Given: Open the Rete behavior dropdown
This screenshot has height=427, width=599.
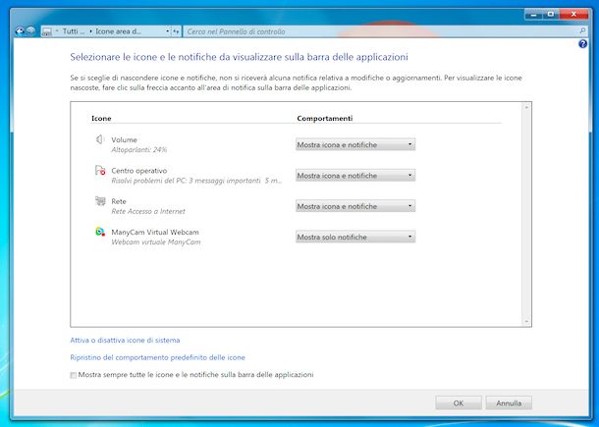Looking at the screenshot, I should (x=355, y=206).
